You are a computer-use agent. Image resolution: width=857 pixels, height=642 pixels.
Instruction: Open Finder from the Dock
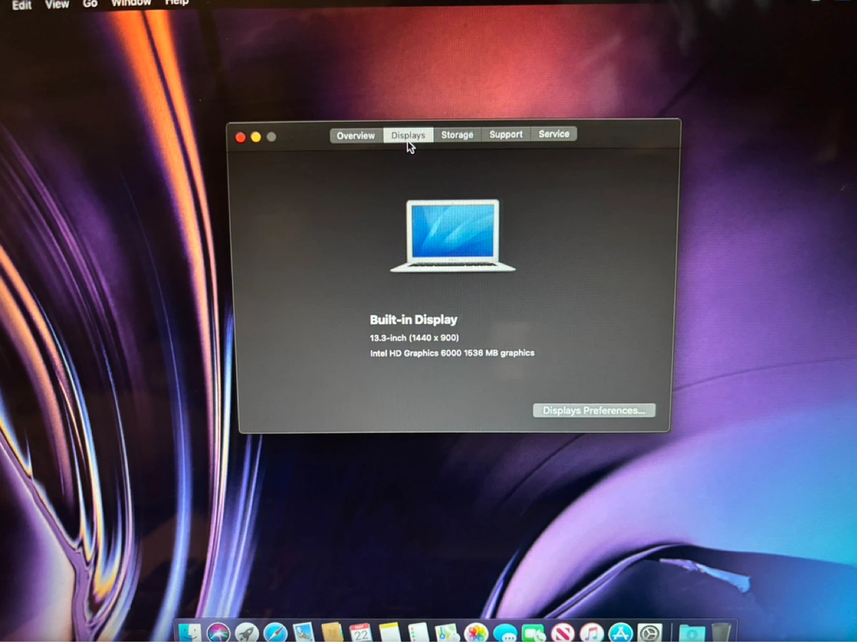[190, 632]
